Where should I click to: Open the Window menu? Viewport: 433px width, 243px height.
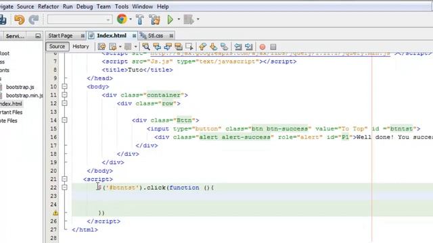(143, 6)
